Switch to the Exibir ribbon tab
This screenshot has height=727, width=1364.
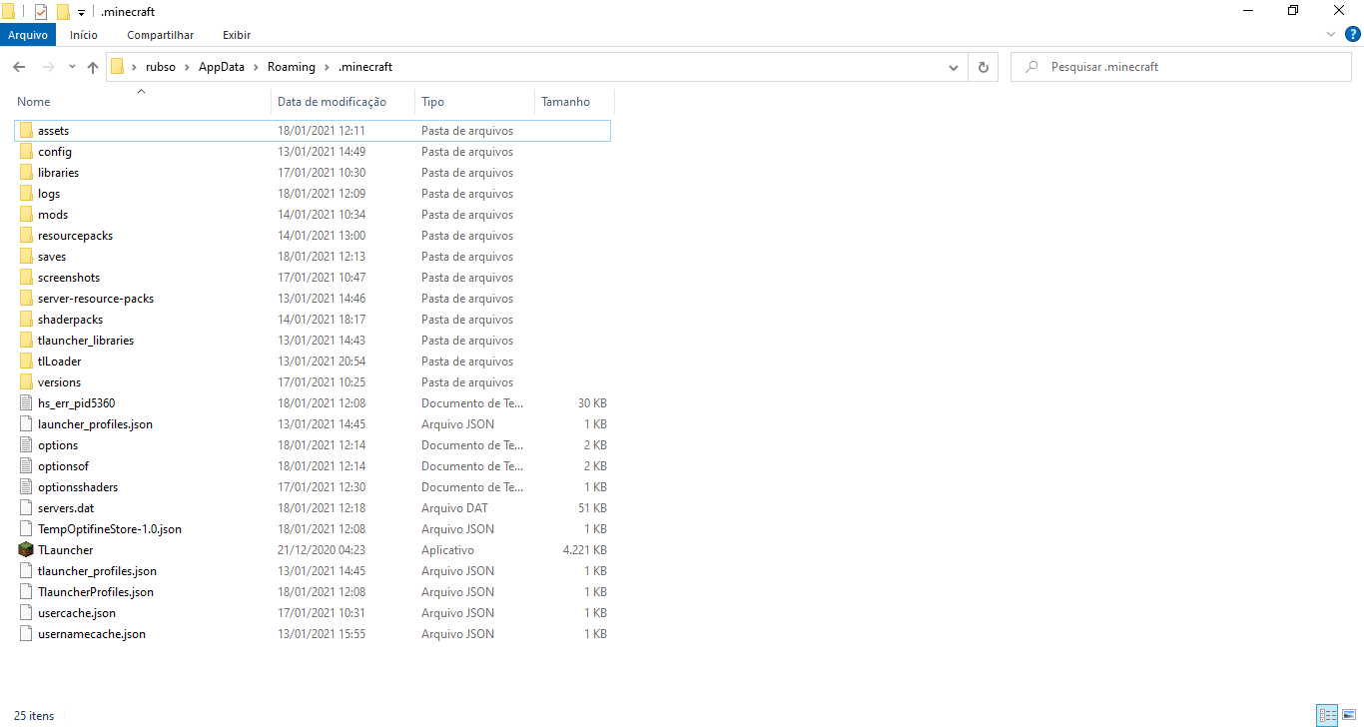(x=237, y=35)
